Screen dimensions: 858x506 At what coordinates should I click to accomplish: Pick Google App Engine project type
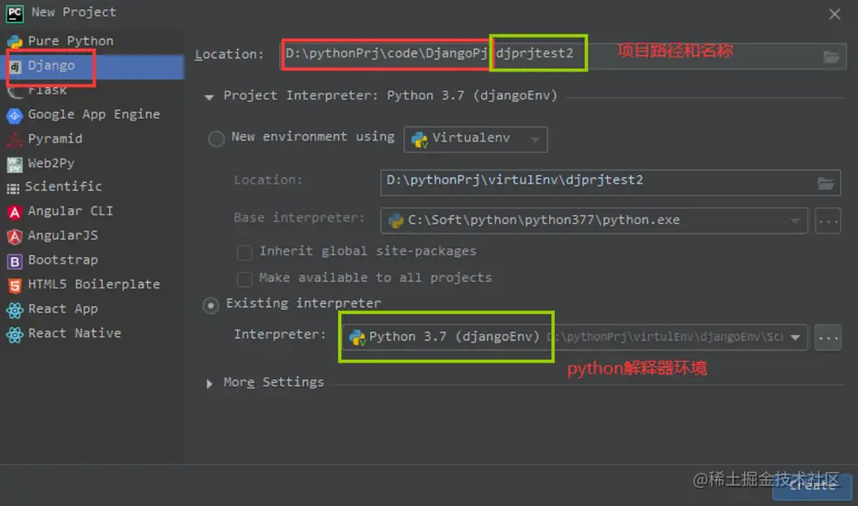(92, 114)
